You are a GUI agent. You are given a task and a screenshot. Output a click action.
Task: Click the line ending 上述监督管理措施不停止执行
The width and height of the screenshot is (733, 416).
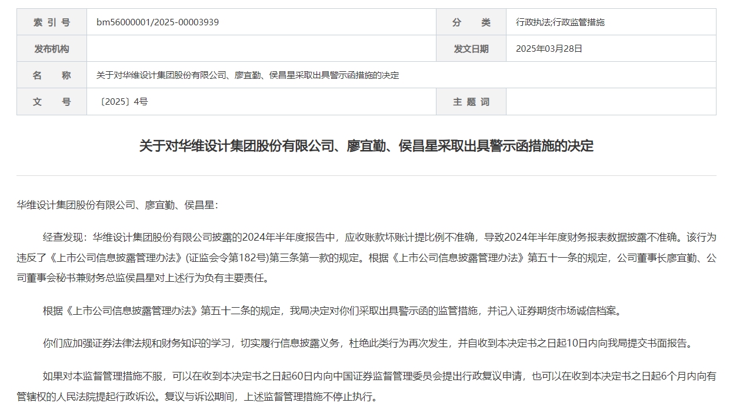point(198,397)
